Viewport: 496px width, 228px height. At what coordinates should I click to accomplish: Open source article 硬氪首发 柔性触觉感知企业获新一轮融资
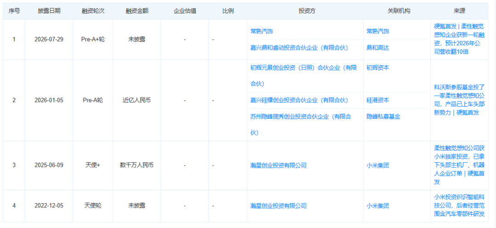pos(459,39)
